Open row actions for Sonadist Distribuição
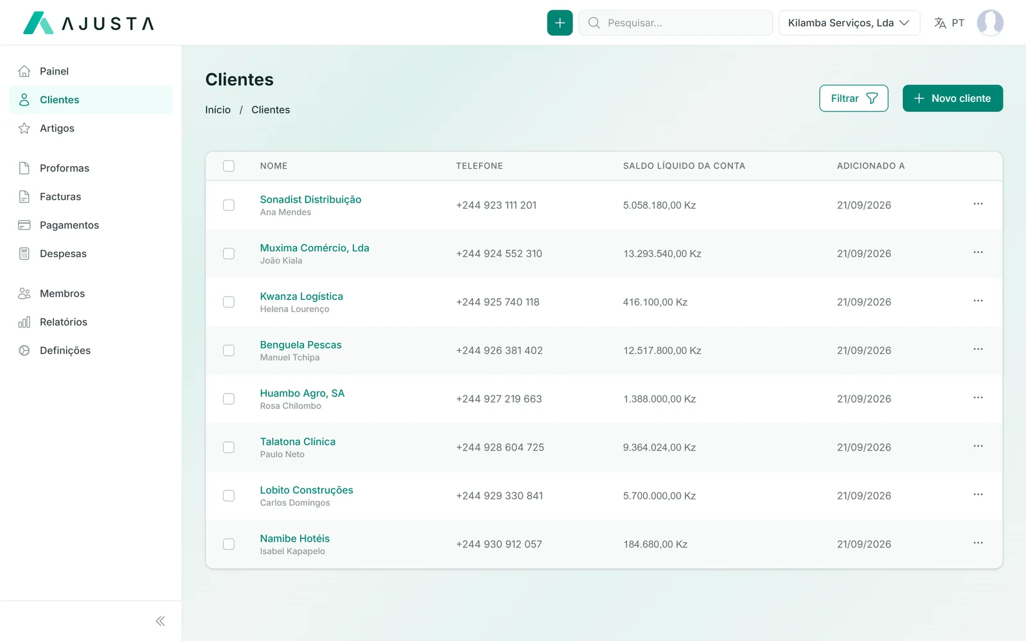Image resolution: width=1026 pixels, height=641 pixels. click(x=978, y=204)
